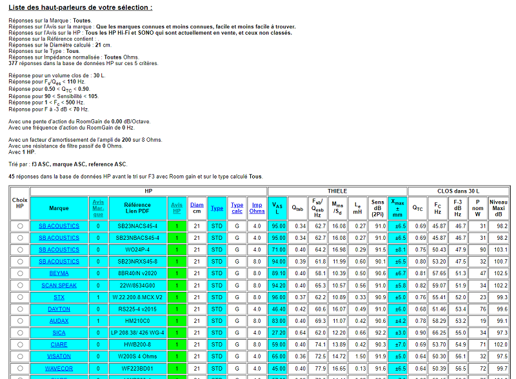
Task: Select the SB23NACS45-4 speaker radio button
Action: (x=20, y=226)
